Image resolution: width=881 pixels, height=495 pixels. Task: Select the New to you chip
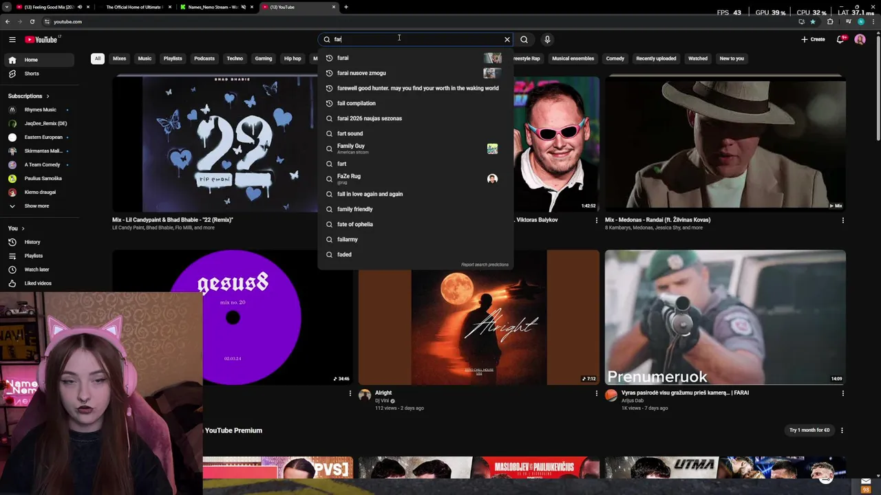click(732, 58)
